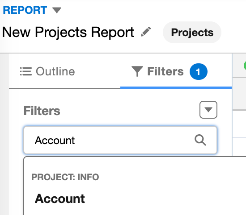This screenshot has height=215, width=246.
Task: Open the Filters options dropdown button
Action: (x=208, y=110)
